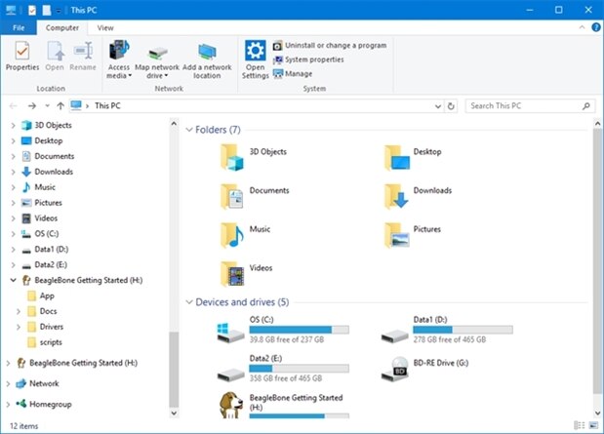Image resolution: width=604 pixels, height=434 pixels.
Task: Open the OS (C:) drive icon
Action: [230, 330]
